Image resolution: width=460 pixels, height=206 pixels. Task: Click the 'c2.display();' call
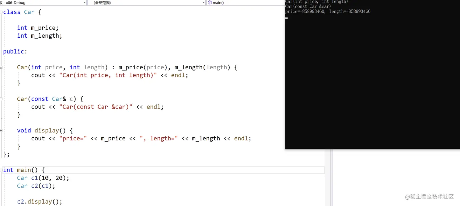pos(40,202)
